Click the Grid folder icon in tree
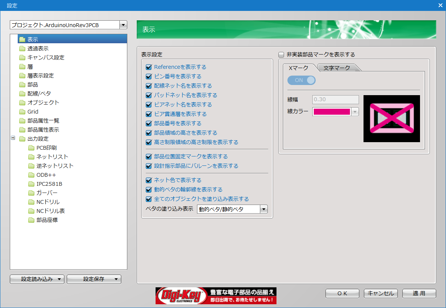This screenshot has height=308, width=446. click(22, 112)
